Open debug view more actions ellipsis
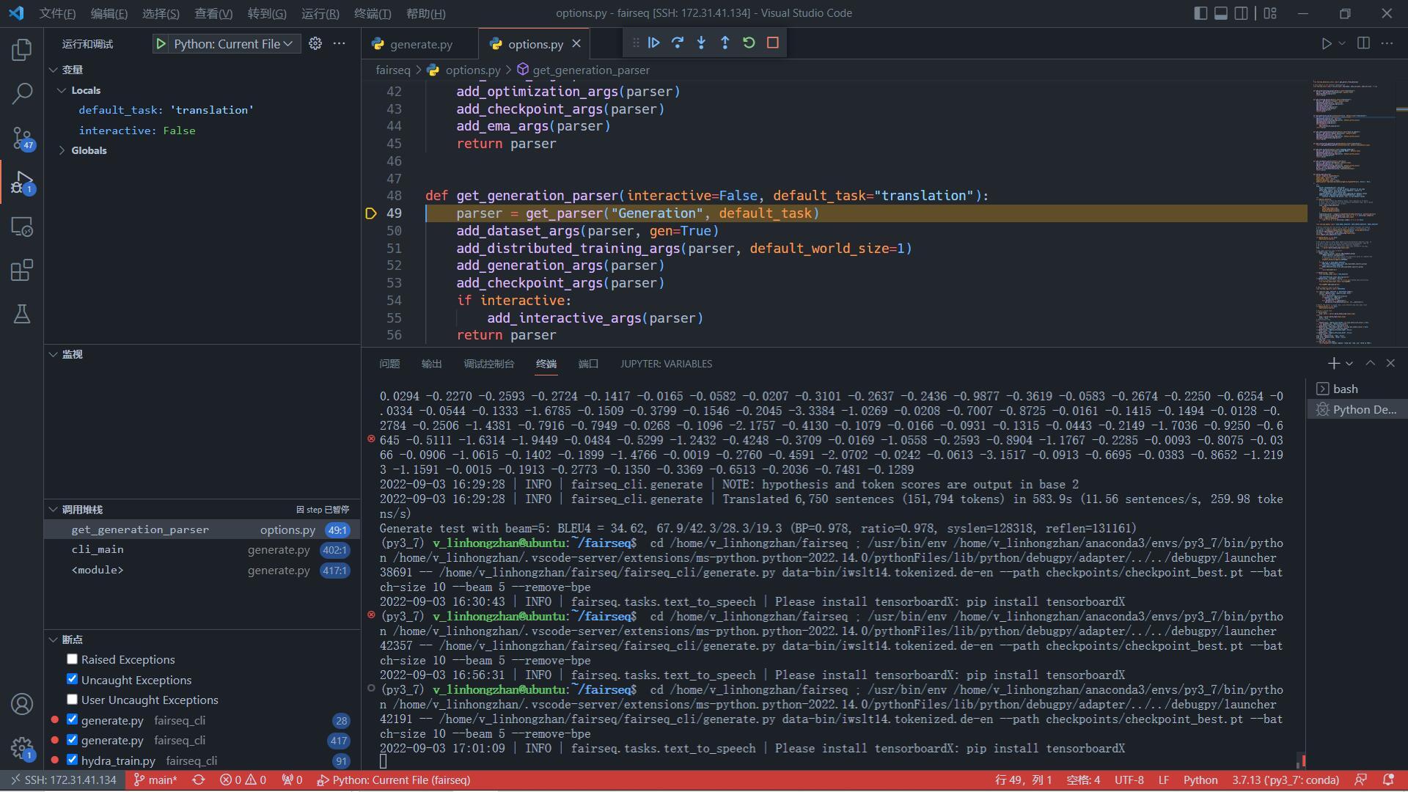The height and width of the screenshot is (792, 1408). pos(339,44)
